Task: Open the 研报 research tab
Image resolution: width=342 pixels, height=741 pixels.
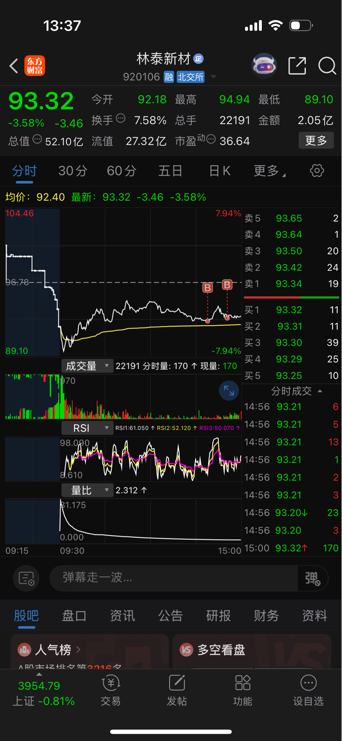Action: click(218, 615)
